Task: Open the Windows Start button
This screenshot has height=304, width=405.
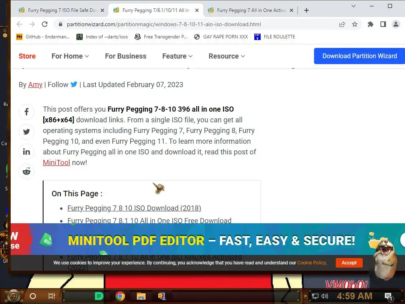Action: 14,296
